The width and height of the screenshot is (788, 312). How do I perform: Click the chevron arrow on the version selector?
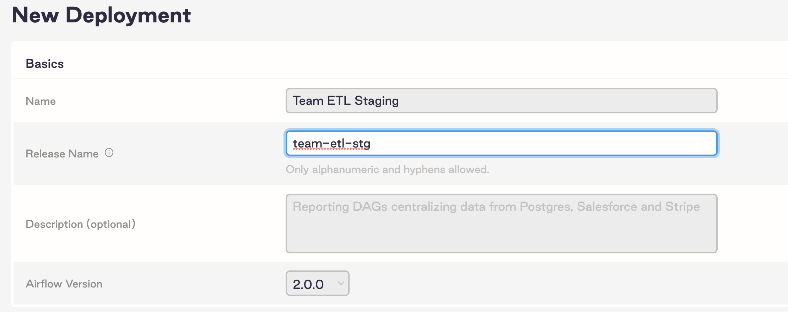coord(340,283)
